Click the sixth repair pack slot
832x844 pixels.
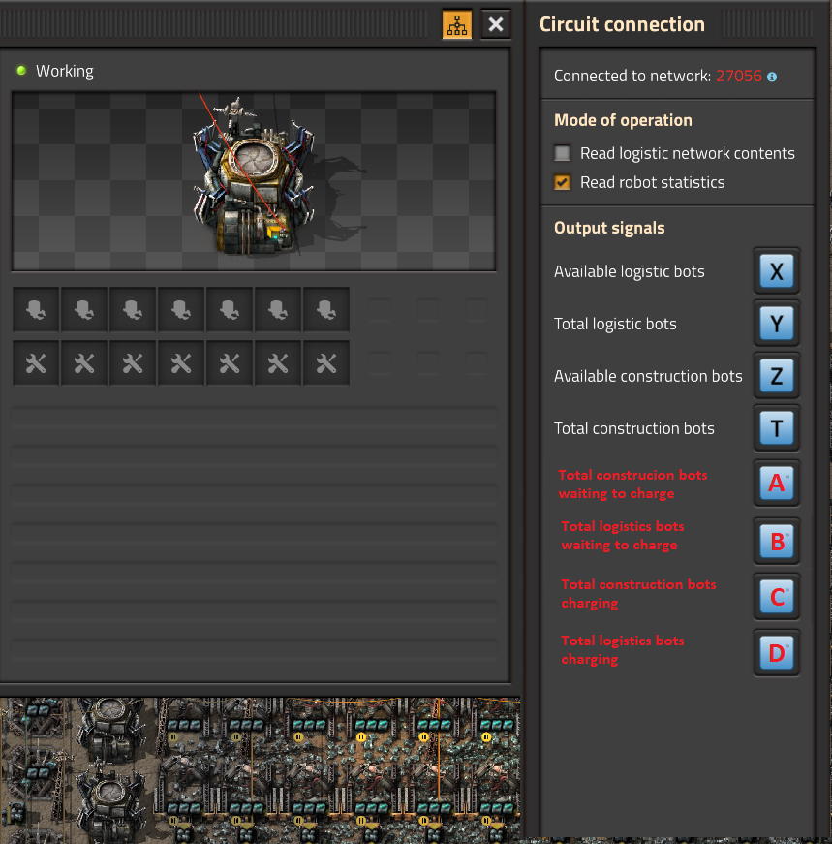[278, 363]
